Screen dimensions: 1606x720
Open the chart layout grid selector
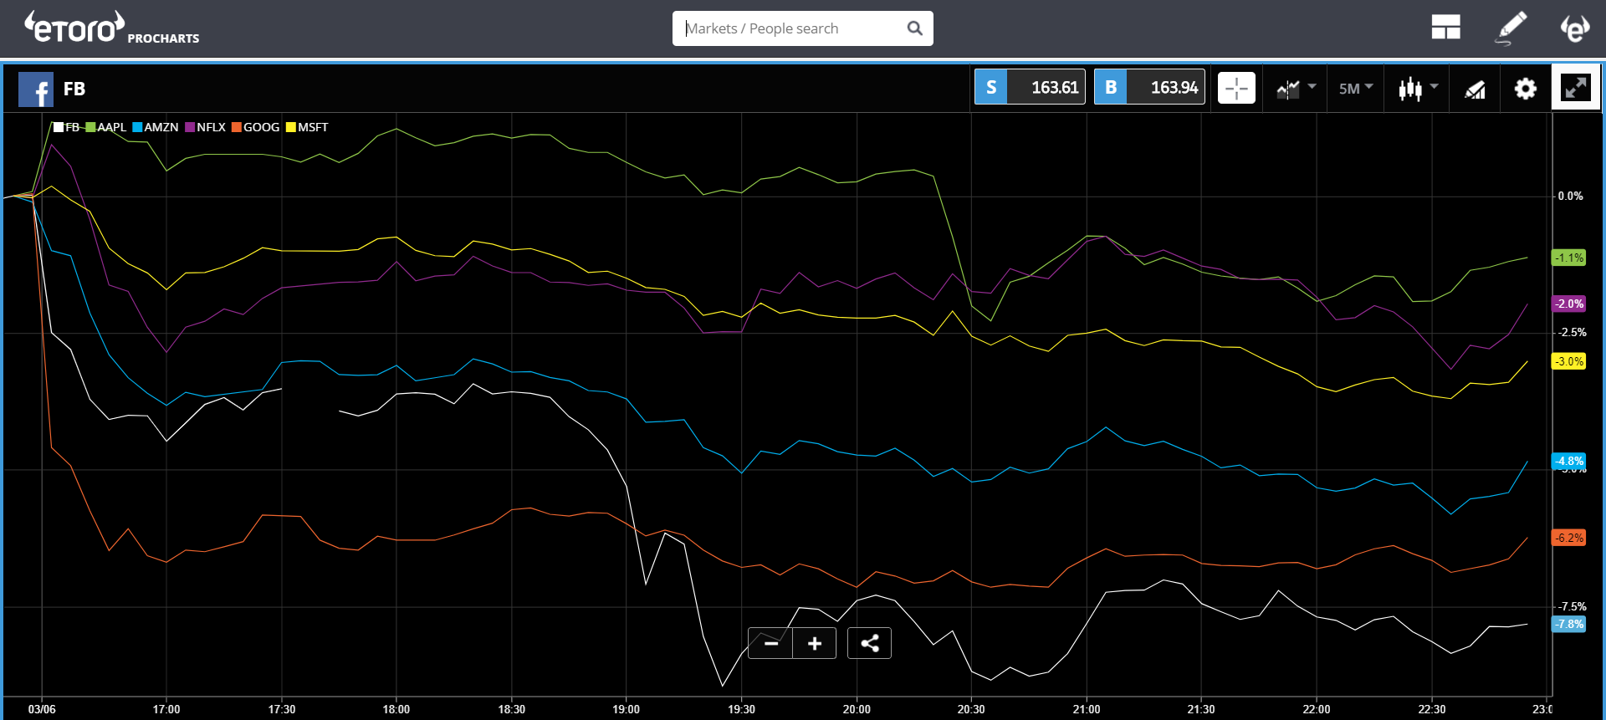tap(1445, 28)
